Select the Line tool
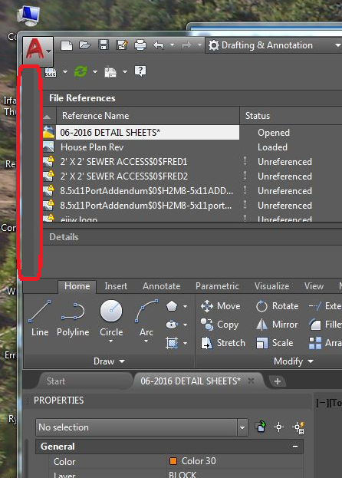 tap(40, 318)
